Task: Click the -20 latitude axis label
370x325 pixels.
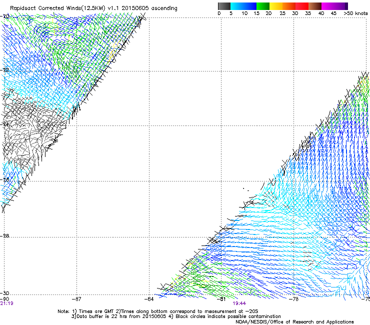Action: tap(4, 16)
